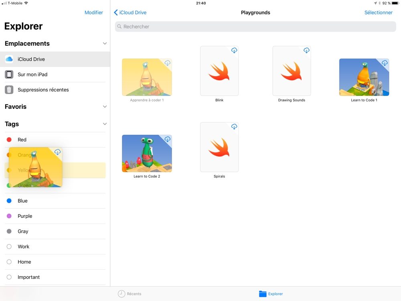The width and height of the screenshot is (401, 301).
Task: Tap the download cloud on Learn to Code 2
Action: 167,139
